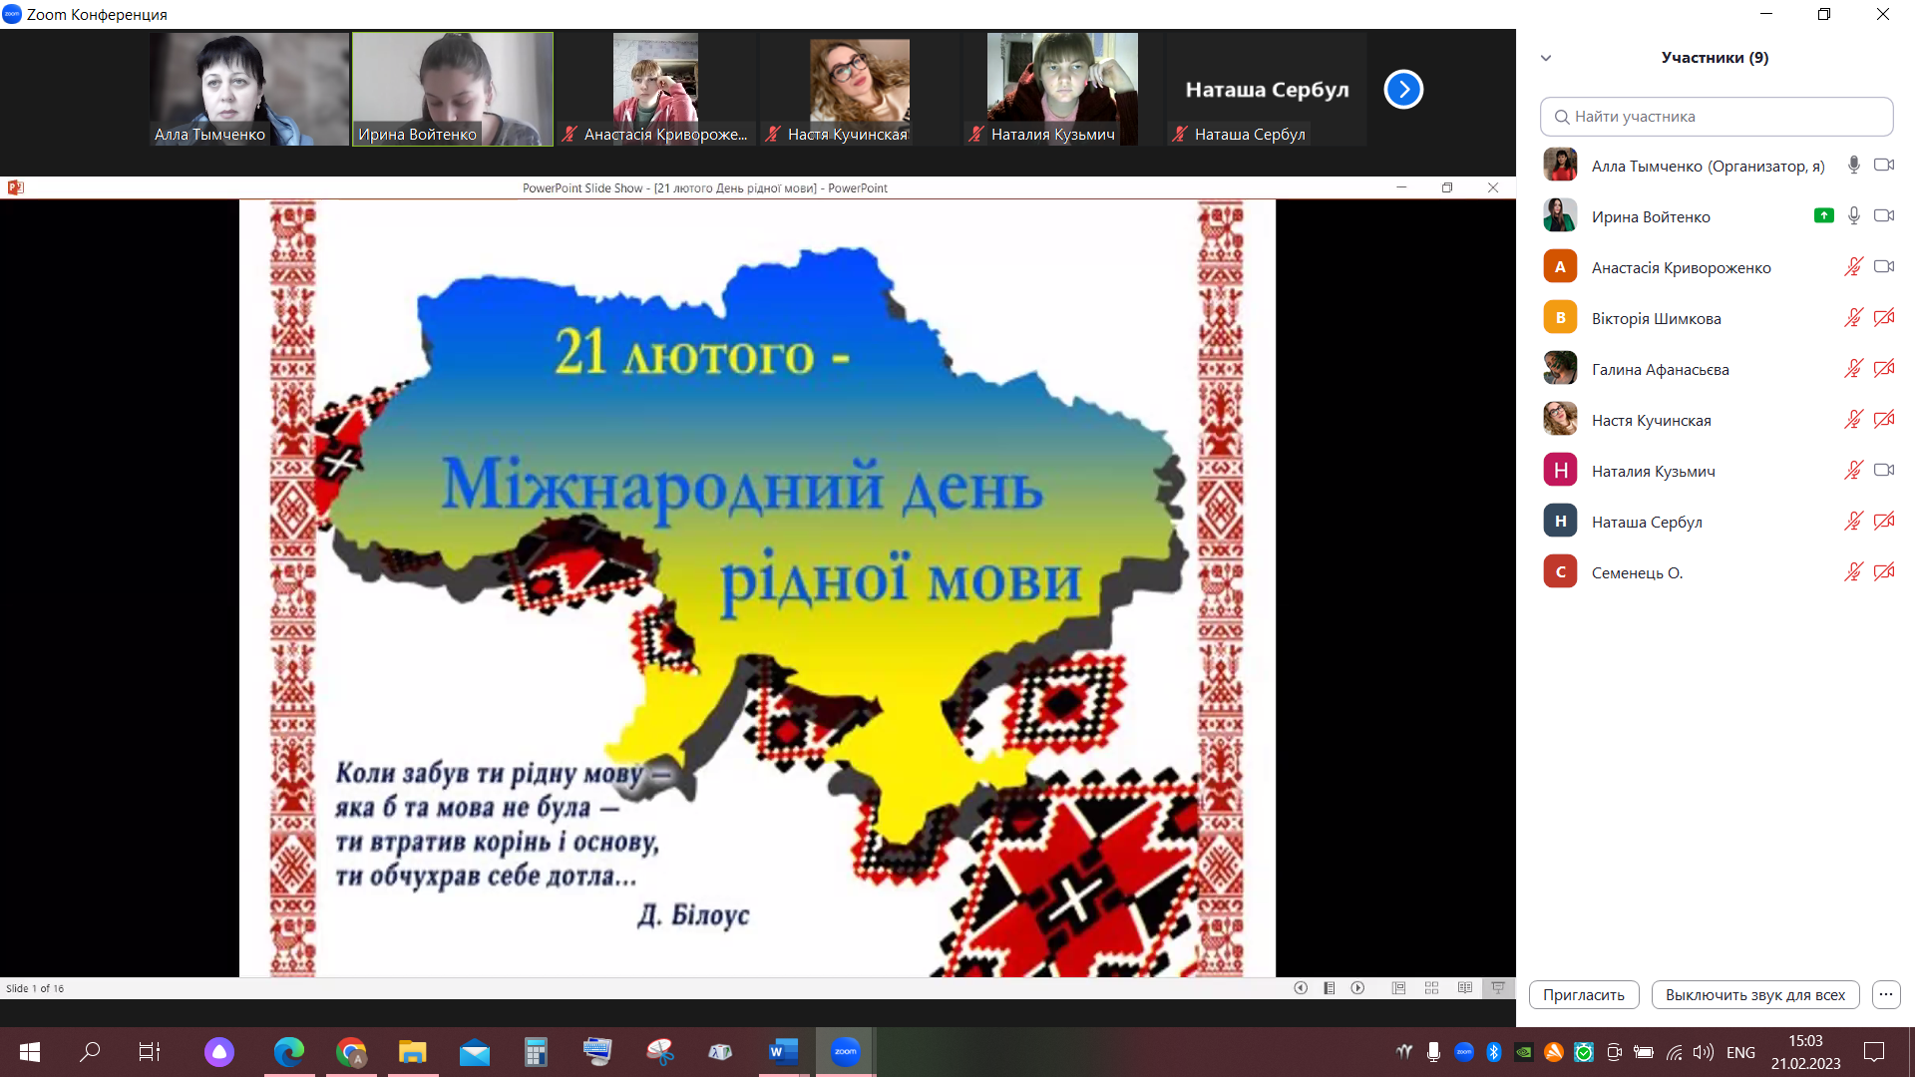The width and height of the screenshot is (1915, 1077).
Task: Click the Пригласить button
Action: pos(1583,994)
